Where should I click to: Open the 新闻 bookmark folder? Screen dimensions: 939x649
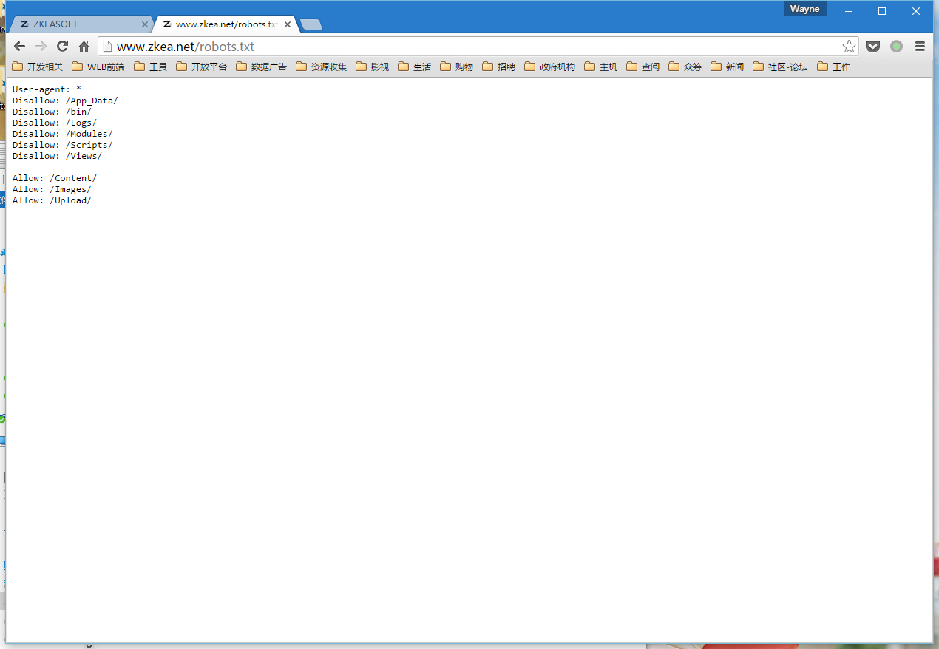point(728,67)
